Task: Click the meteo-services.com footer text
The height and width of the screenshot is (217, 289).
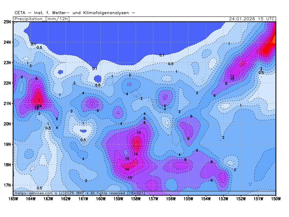Action: [33, 193]
